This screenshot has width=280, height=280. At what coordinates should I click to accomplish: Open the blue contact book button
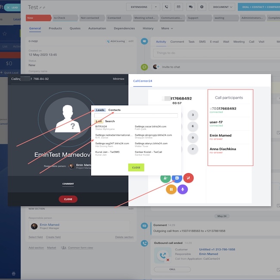click(x=176, y=177)
